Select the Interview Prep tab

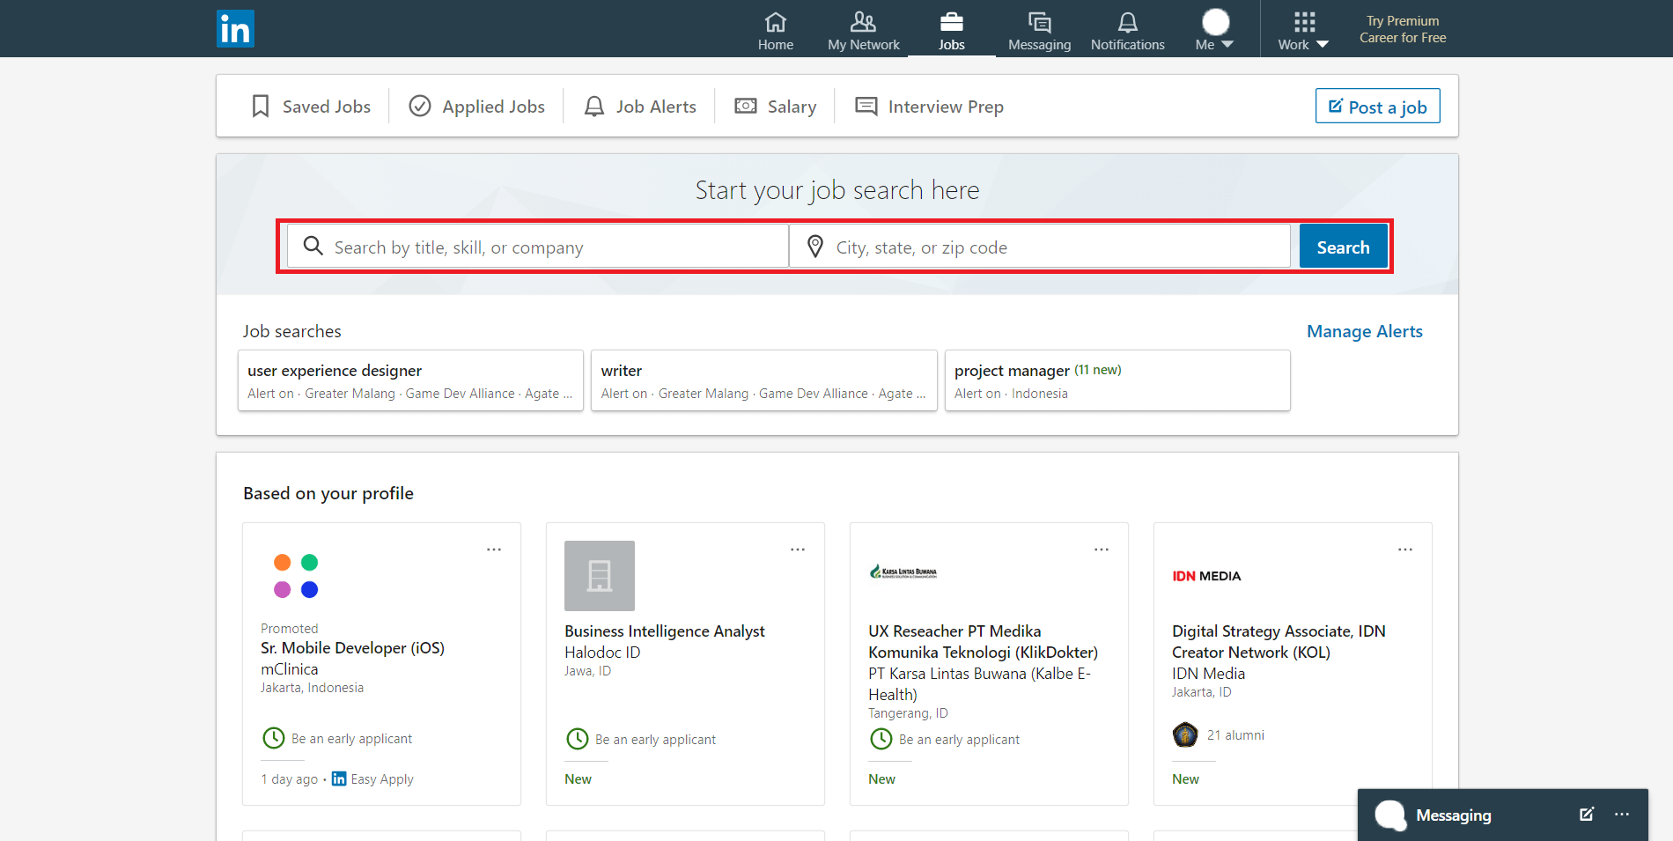pyautogui.click(x=930, y=107)
